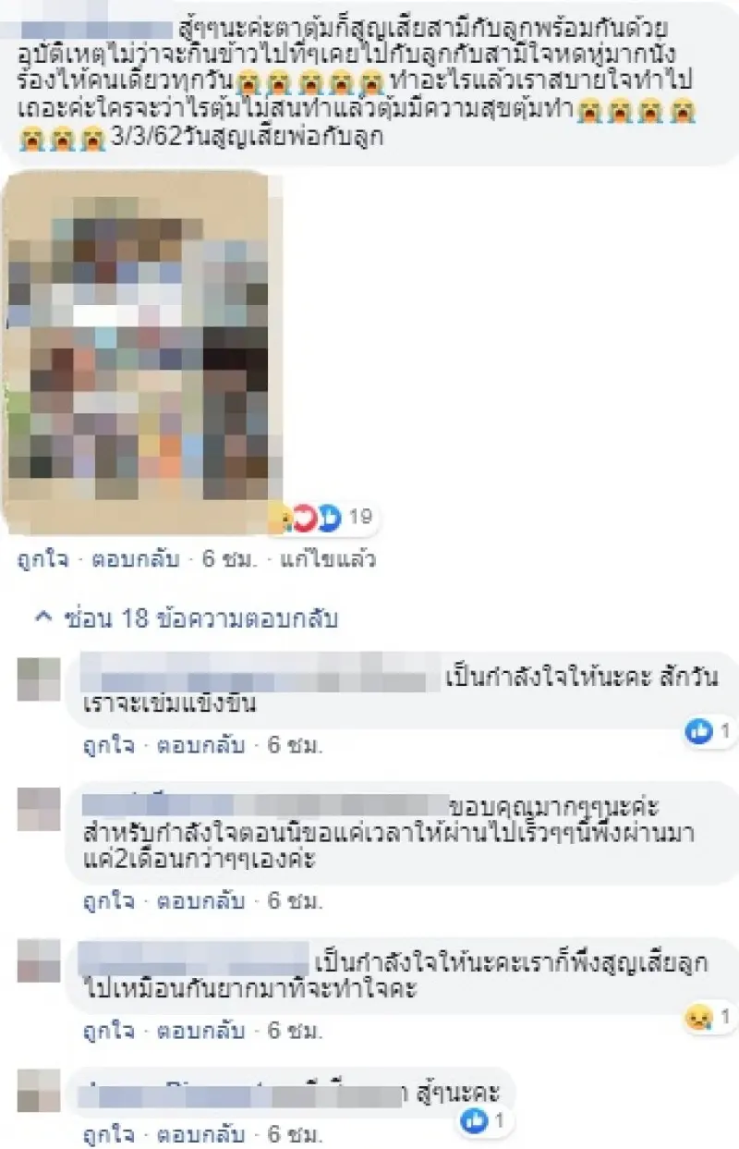Click the reaction count 19 under the photo
The width and height of the screenshot is (739, 1149).
point(360,518)
